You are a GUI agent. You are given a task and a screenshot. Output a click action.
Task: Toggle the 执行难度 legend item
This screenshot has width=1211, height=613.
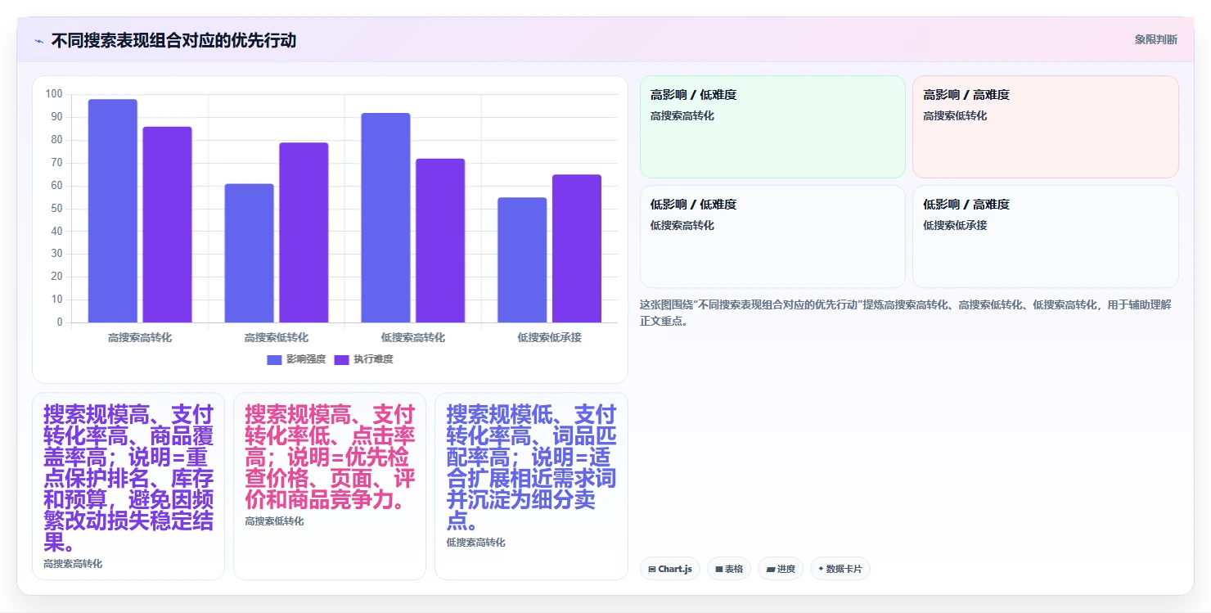(x=363, y=359)
